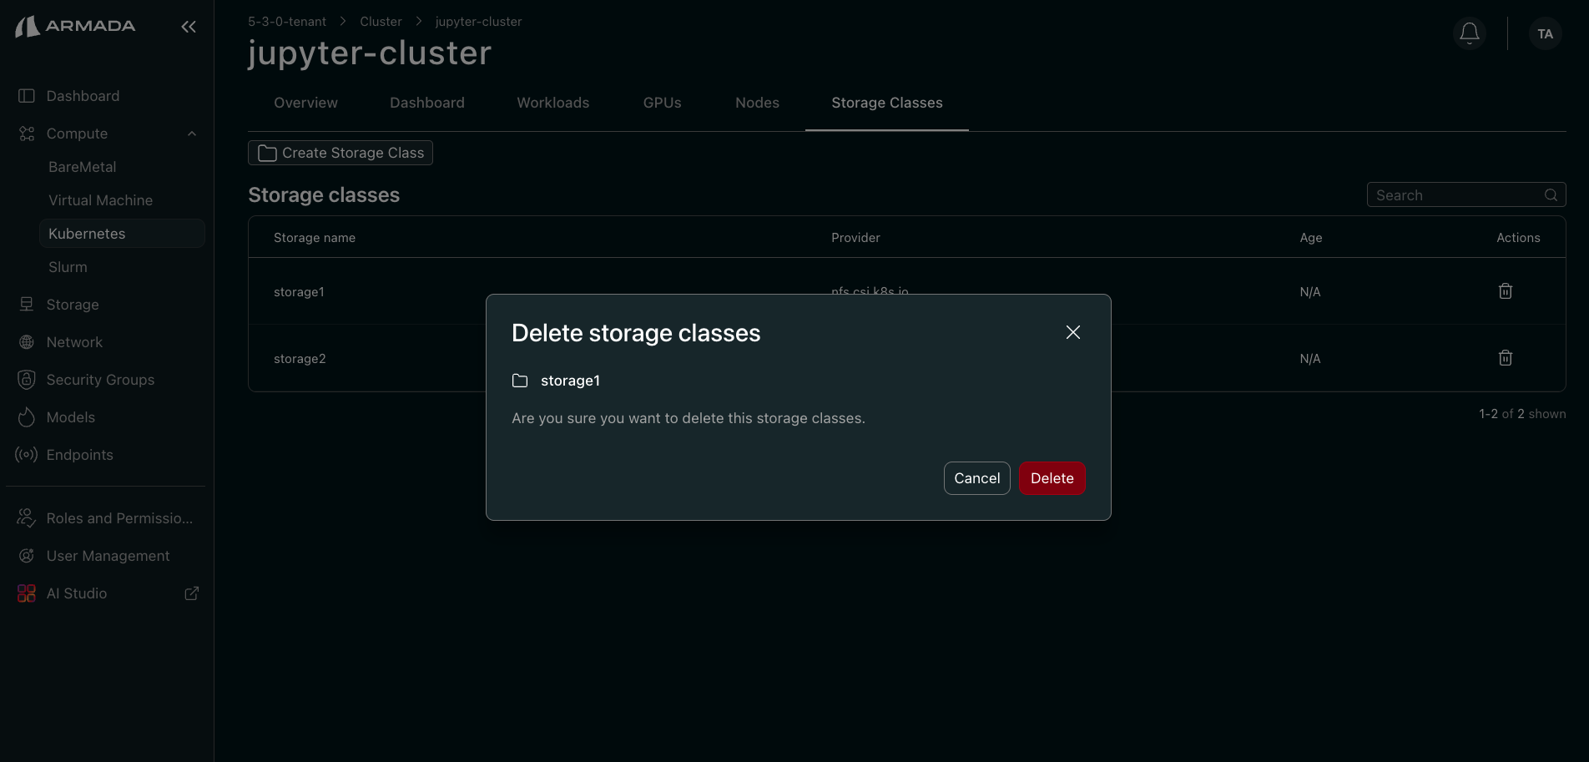Open AI Studio via the external link icon
This screenshot has height=762, width=1589.
coord(191,593)
